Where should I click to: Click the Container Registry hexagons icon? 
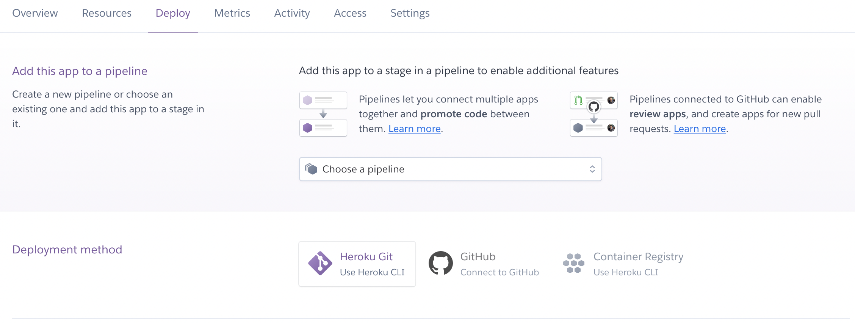coord(573,263)
